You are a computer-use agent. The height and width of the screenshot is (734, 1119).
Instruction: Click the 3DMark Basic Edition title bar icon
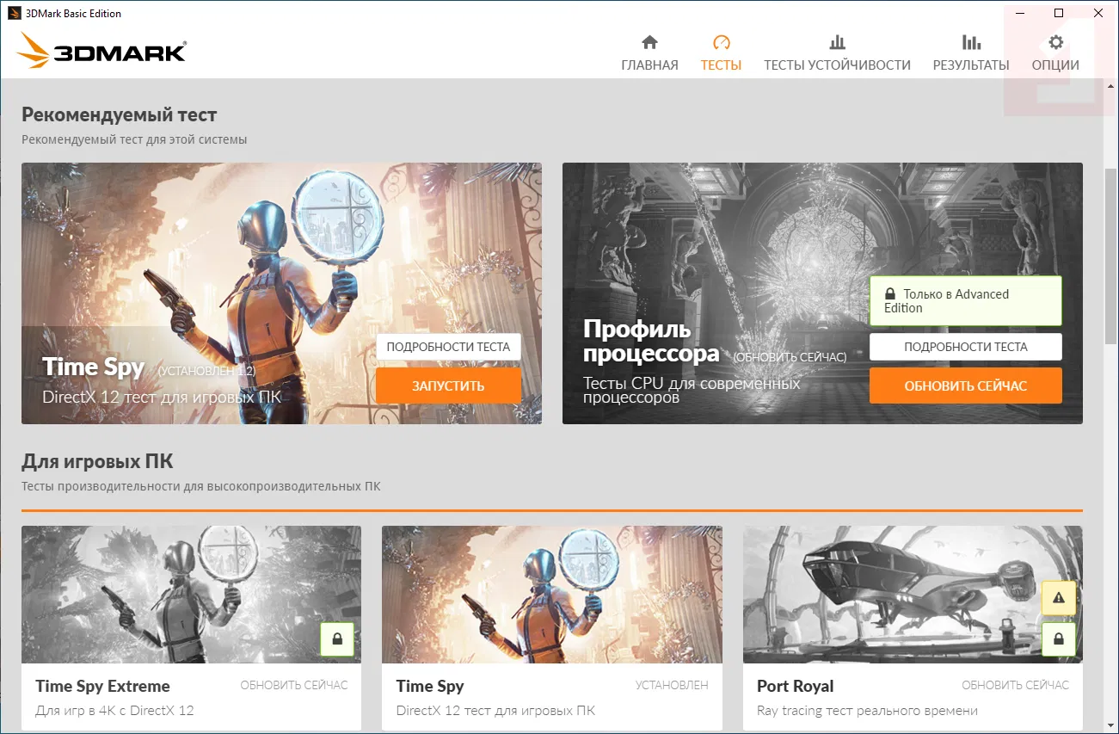coord(15,13)
